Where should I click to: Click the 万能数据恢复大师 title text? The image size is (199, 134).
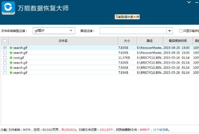pyautogui.click(x=43, y=8)
